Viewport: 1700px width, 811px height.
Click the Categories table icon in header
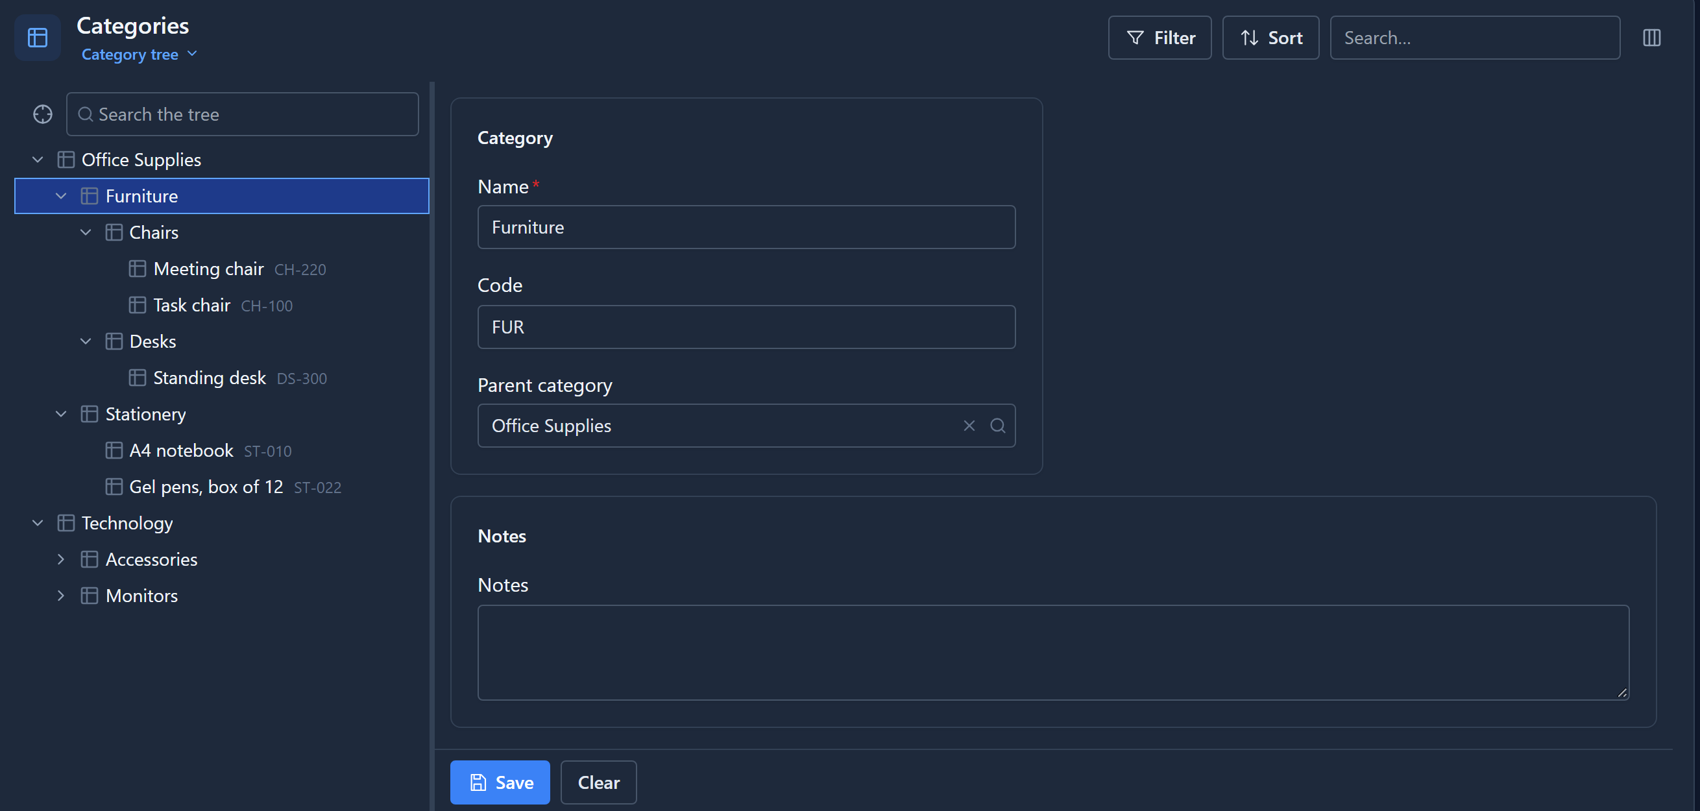tap(38, 38)
